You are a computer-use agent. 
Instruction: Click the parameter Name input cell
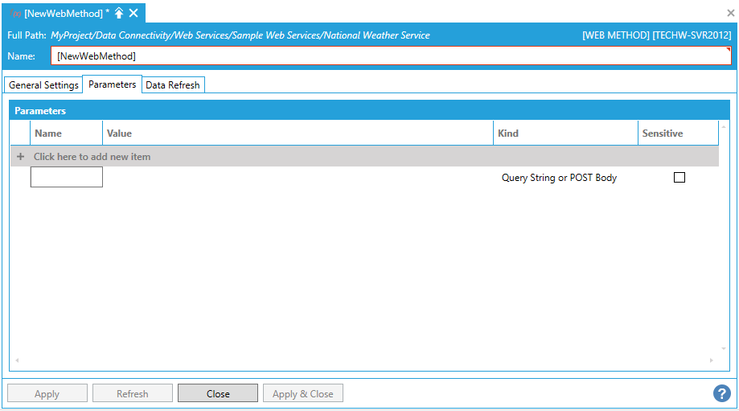tap(67, 178)
